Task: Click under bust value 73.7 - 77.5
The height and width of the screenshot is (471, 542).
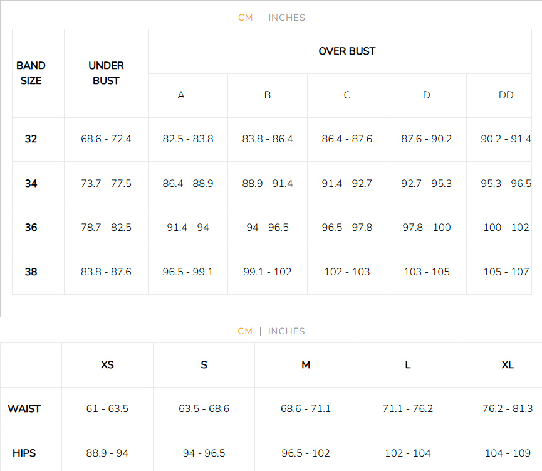Action: (x=106, y=184)
